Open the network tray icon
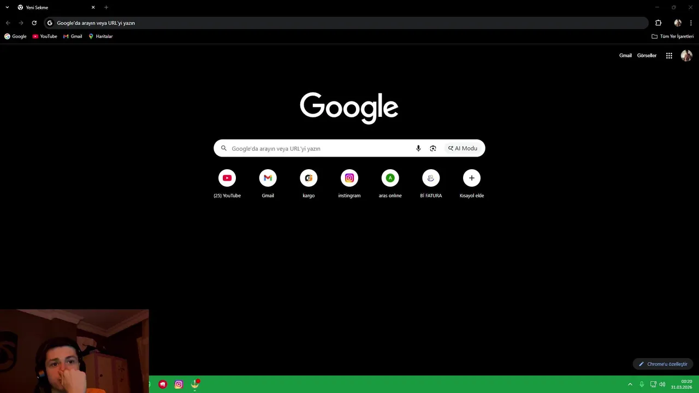This screenshot has height=393, width=699. coord(653,384)
